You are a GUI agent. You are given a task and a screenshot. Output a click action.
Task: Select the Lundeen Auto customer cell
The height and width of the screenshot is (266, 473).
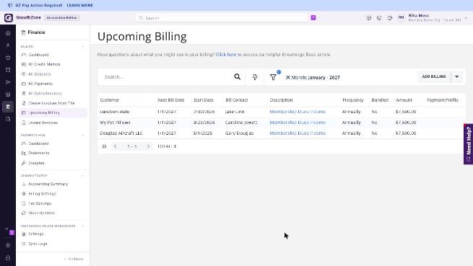115,112
